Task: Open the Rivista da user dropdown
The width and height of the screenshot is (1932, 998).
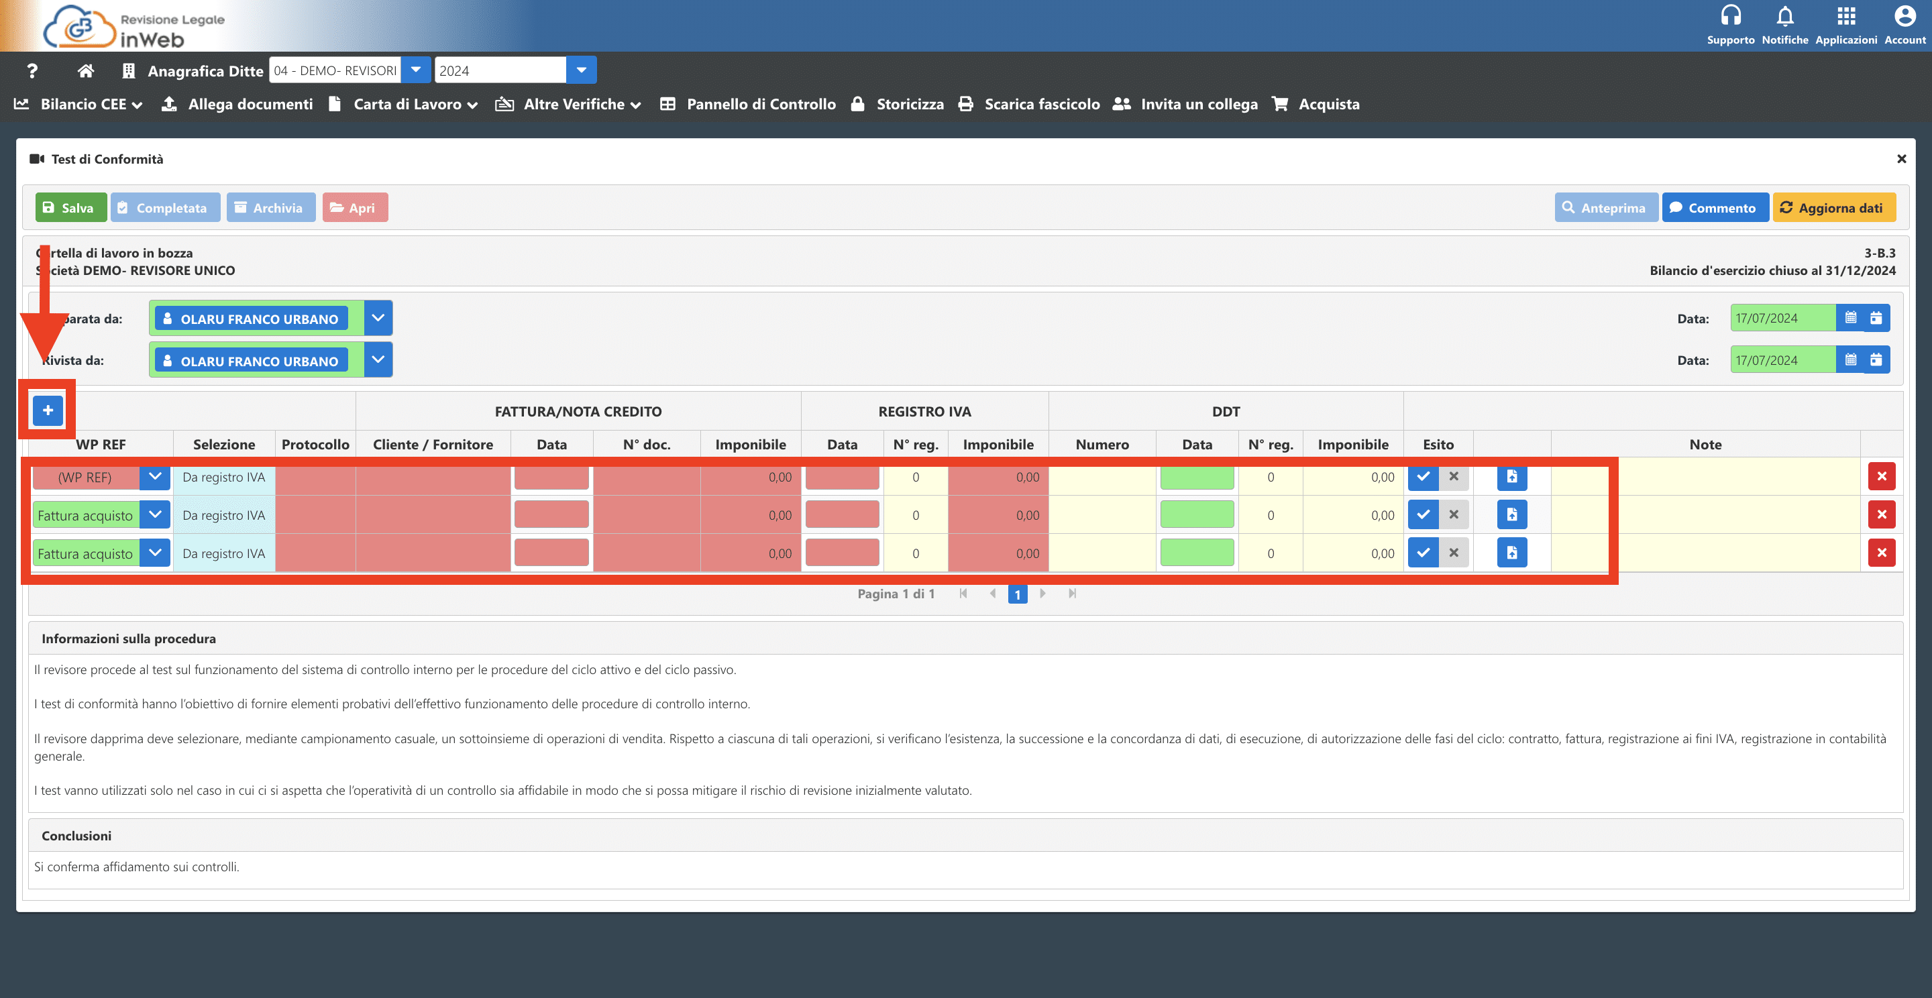Action: [x=378, y=360]
